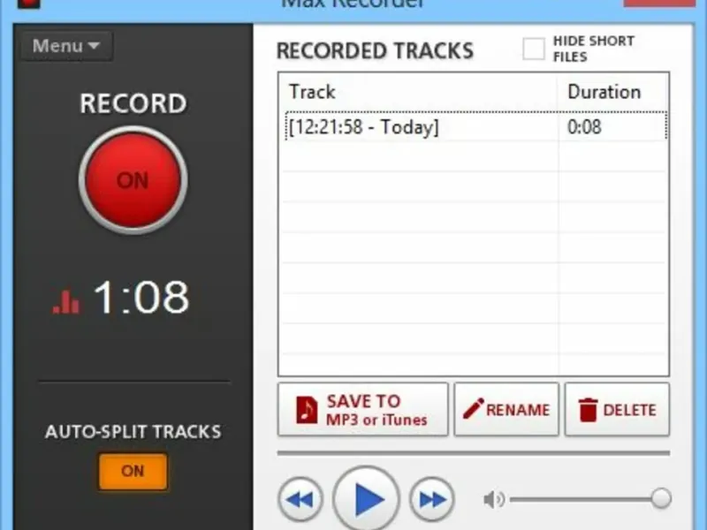Click the Max Recorder app icon in title bar

[x=29, y=4]
